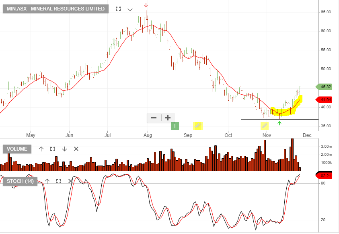
Task: Click the Nov label on time axis
Action: pyautogui.click(x=267, y=135)
